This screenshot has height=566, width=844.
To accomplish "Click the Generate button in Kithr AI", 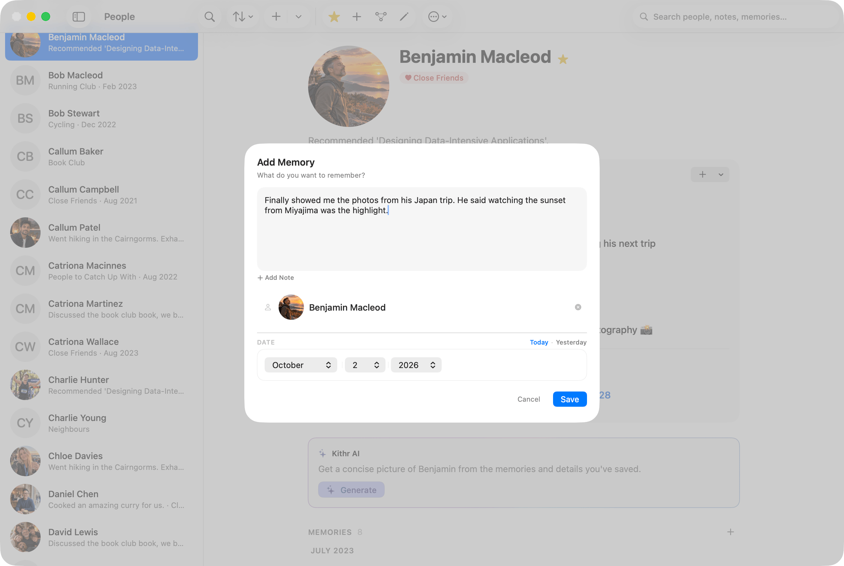I will (351, 490).
